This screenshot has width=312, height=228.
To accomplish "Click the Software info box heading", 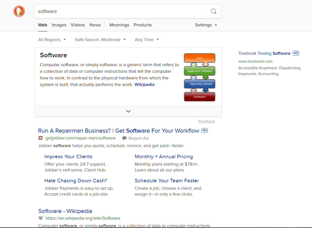I will click(x=54, y=55).
